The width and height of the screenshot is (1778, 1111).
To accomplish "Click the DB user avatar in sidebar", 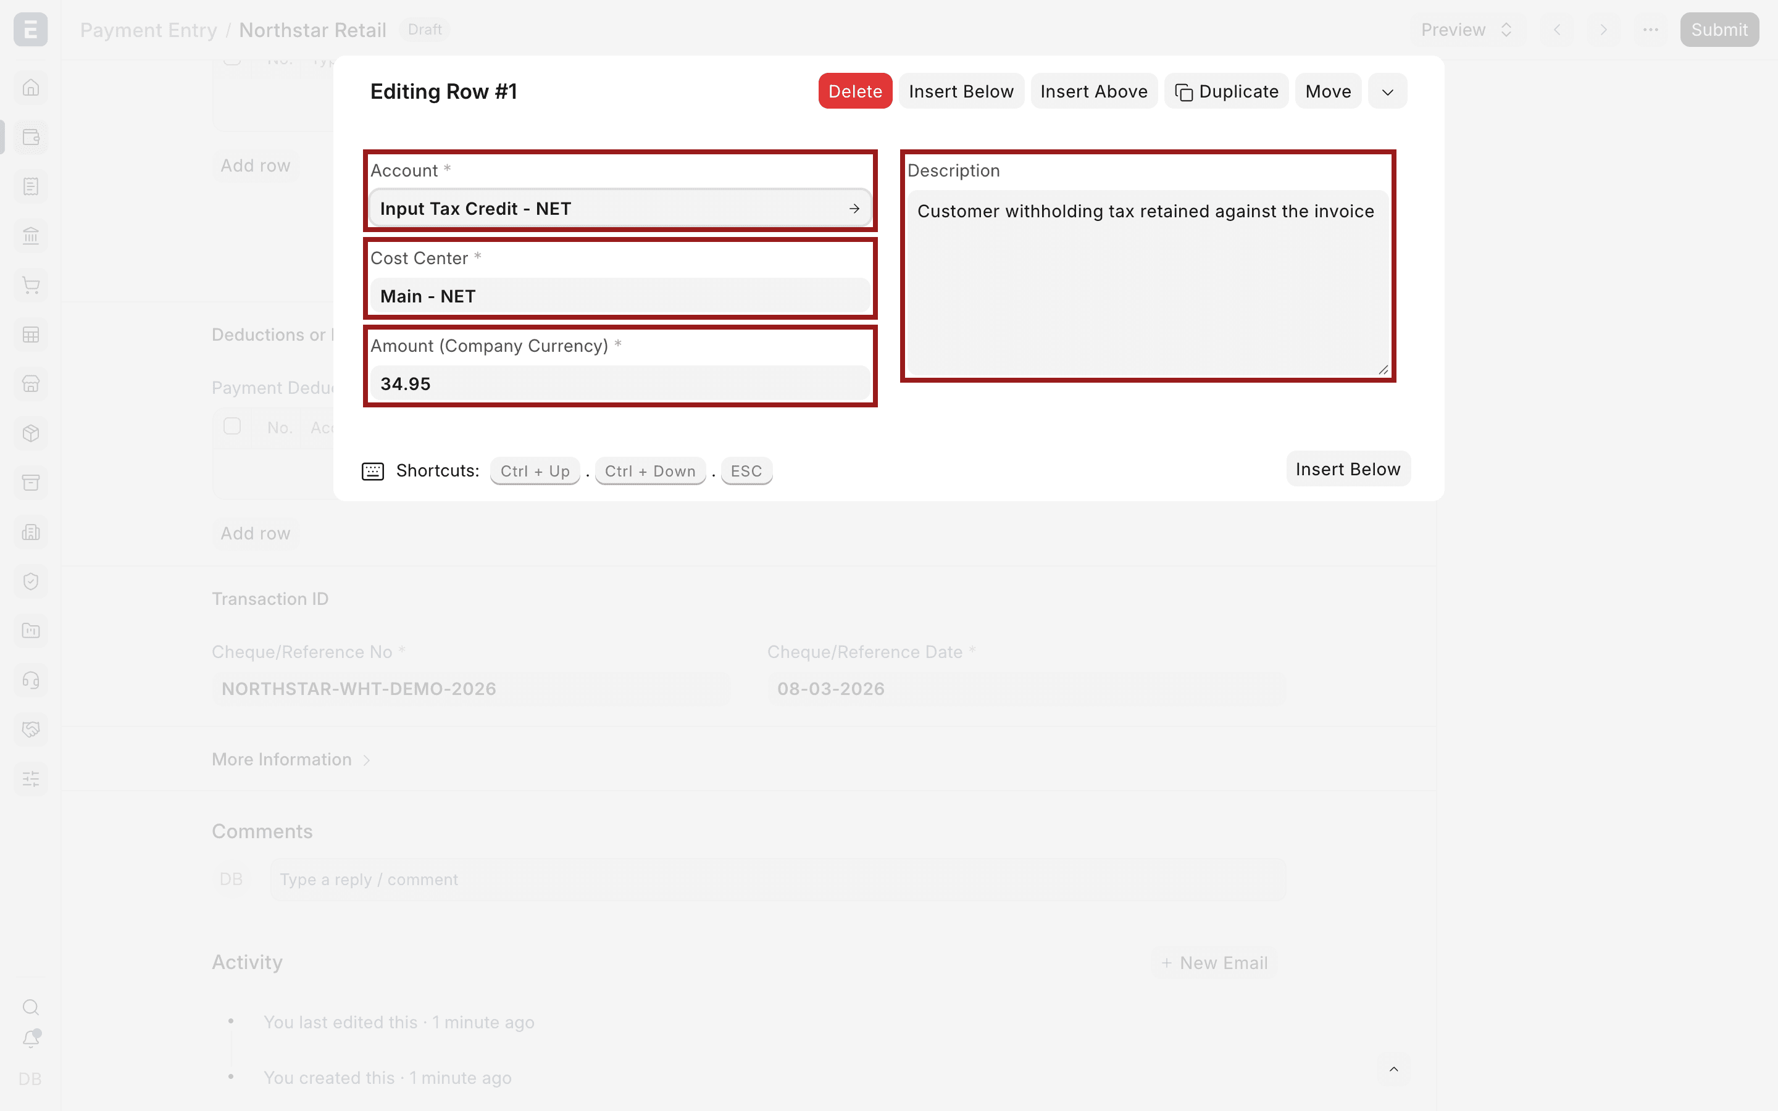I will click(30, 1079).
